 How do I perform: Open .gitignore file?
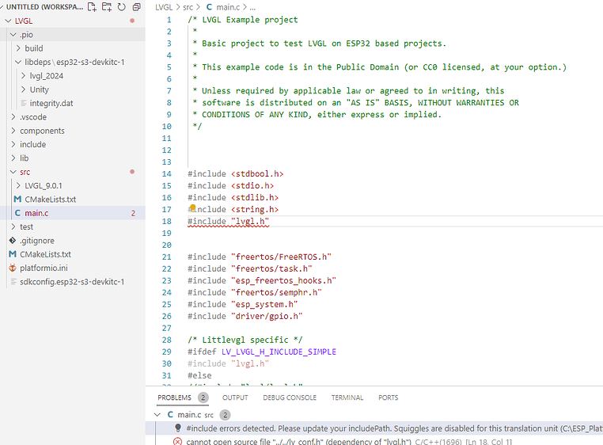pos(73,240)
